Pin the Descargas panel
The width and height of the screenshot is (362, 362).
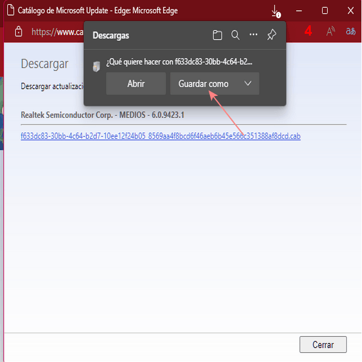pyautogui.click(x=271, y=35)
